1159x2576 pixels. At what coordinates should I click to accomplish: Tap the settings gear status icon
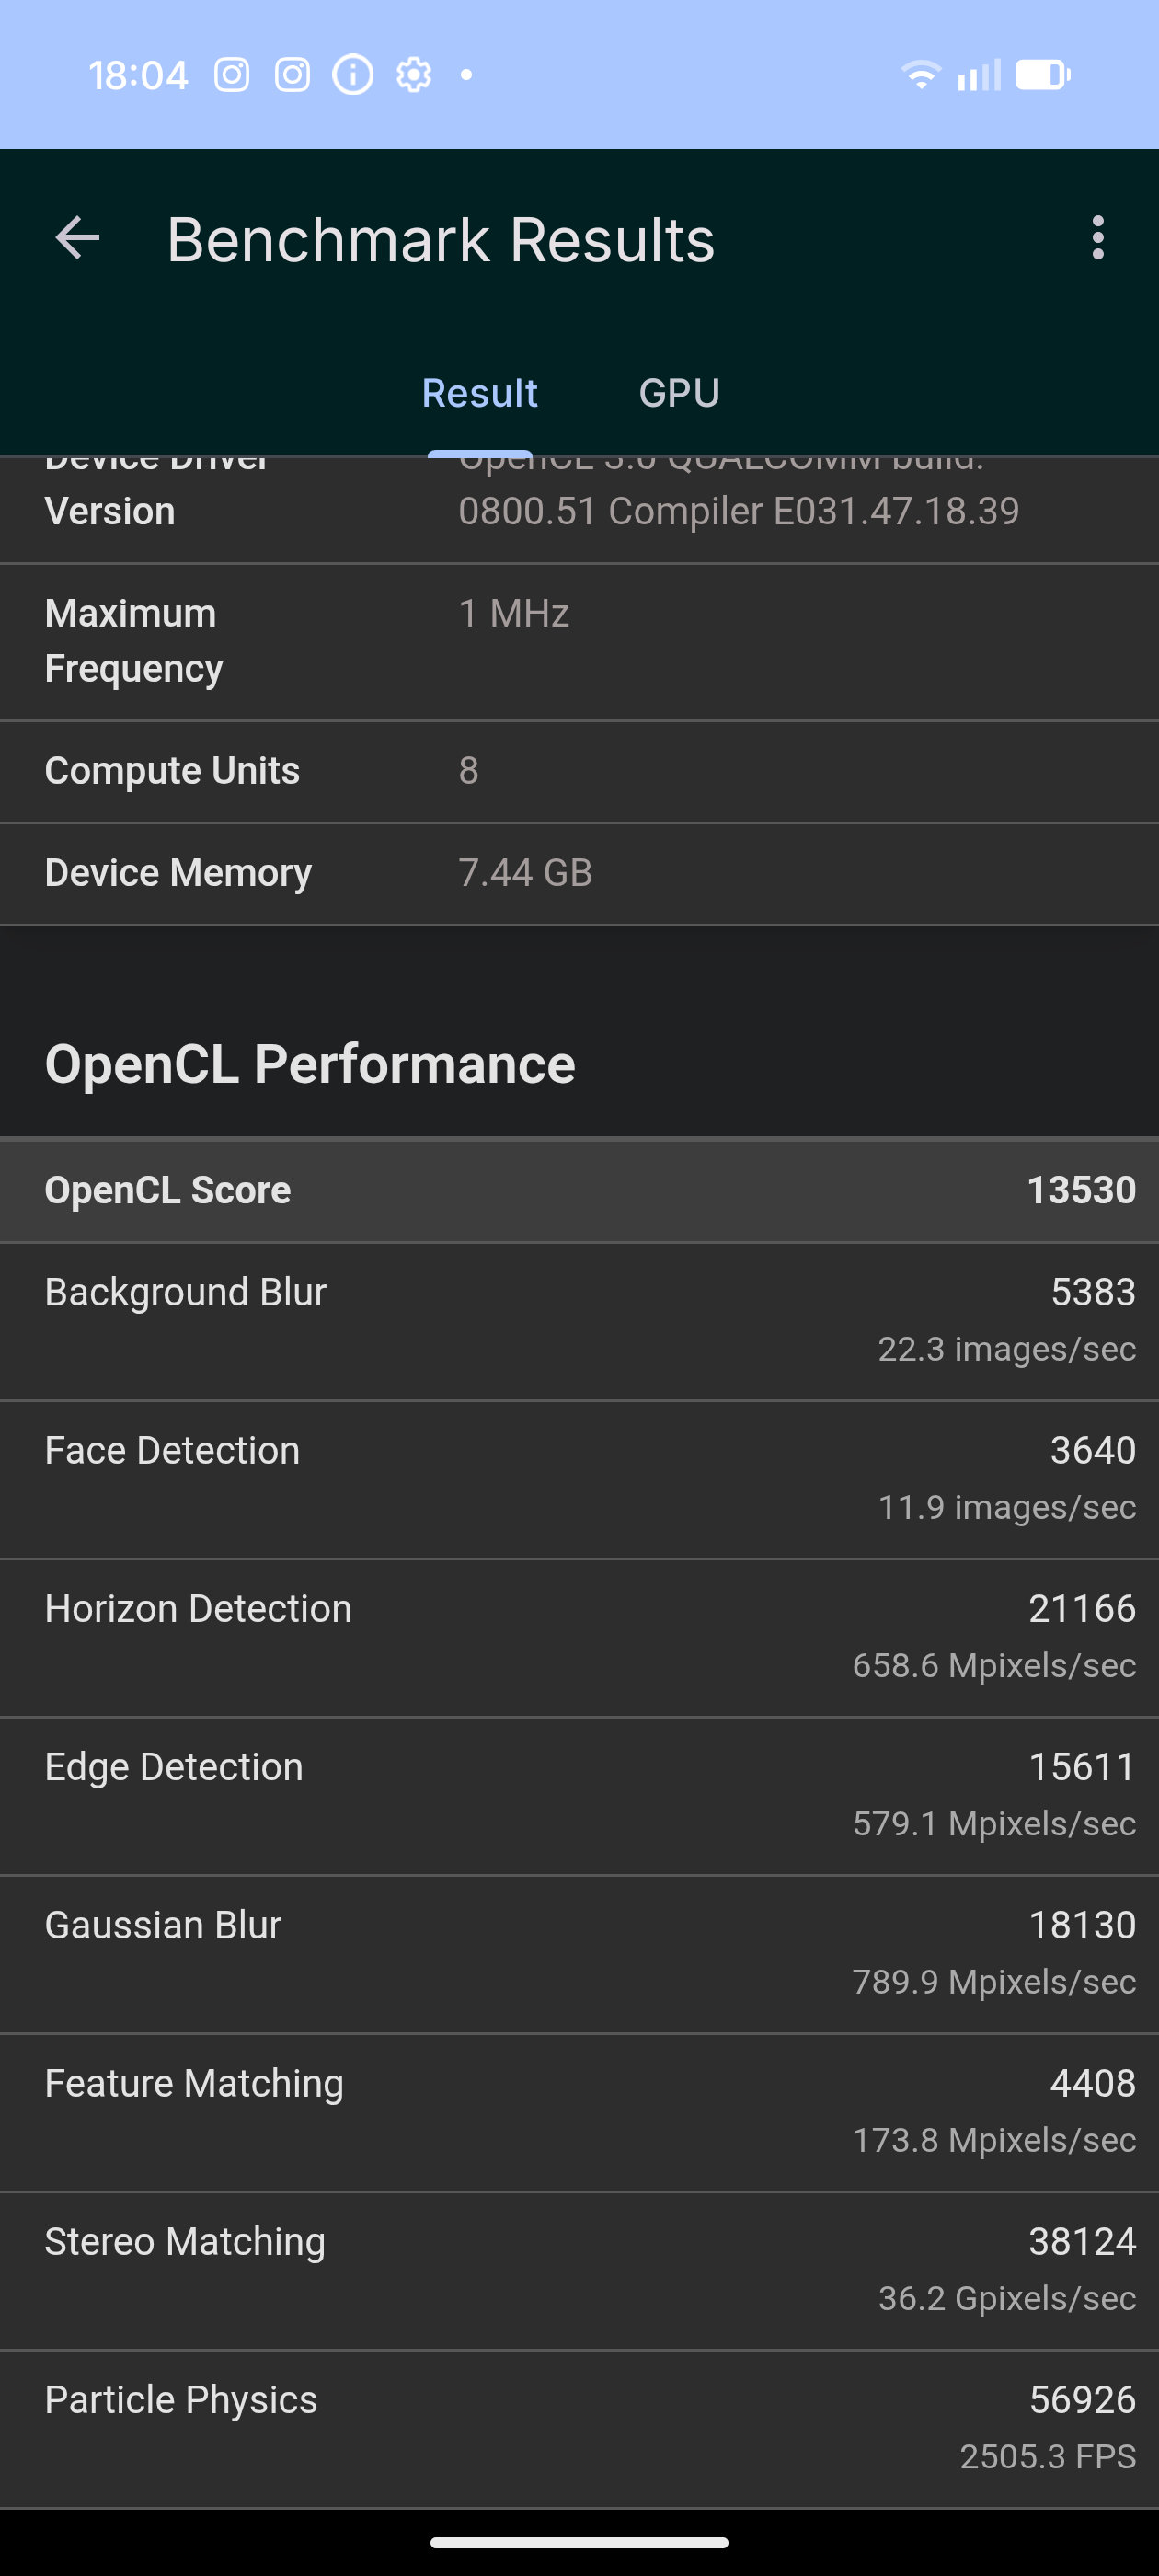(x=414, y=75)
